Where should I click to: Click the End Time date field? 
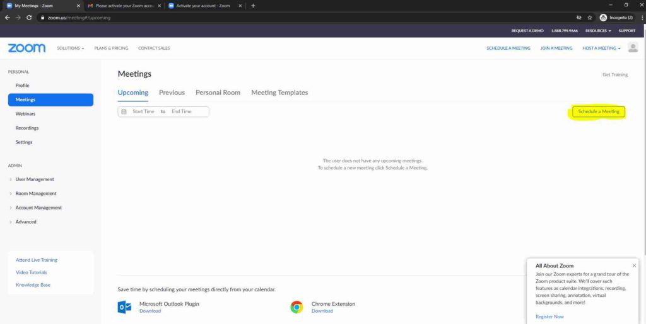pos(182,112)
